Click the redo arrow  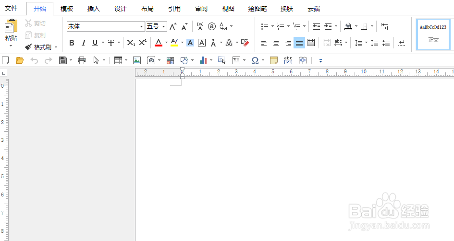click(x=49, y=60)
